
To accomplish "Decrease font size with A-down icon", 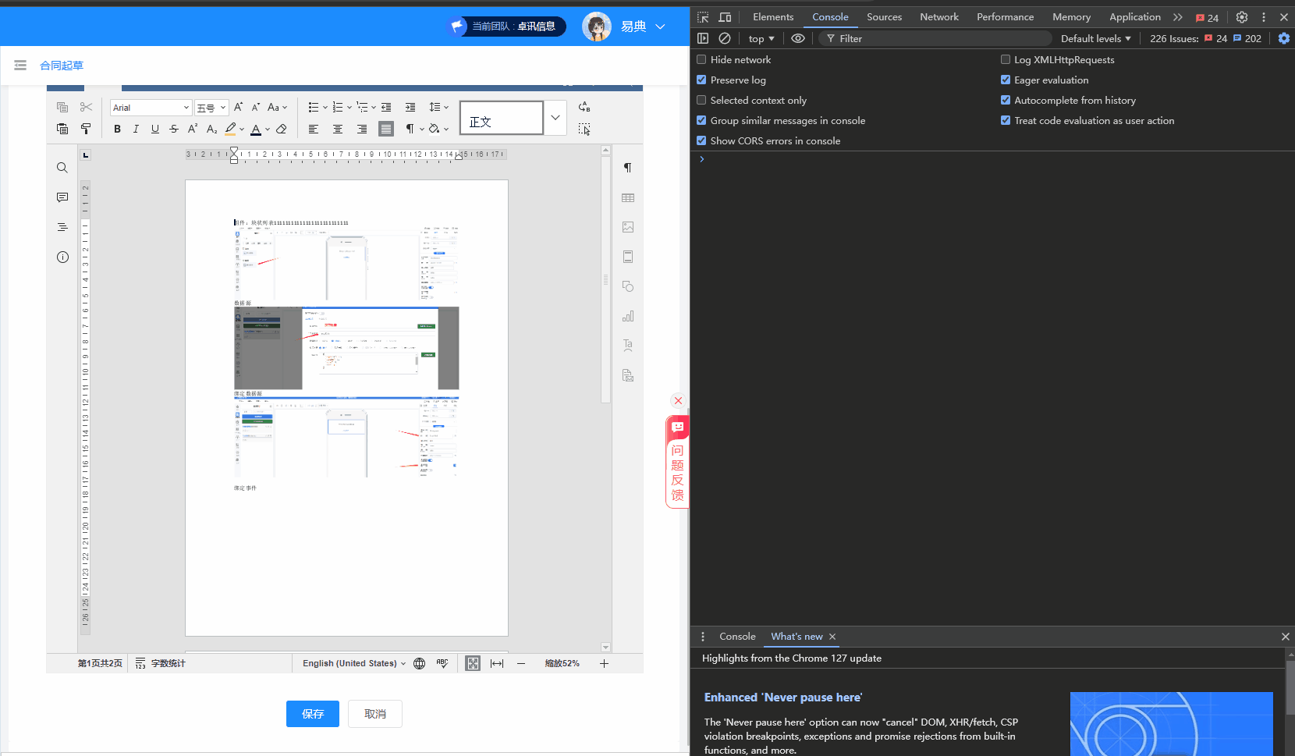I will coord(255,107).
